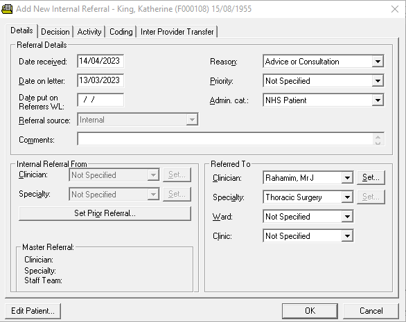
Task: Open Thoracic Surgery specialty dropdown
Action: pyautogui.click(x=347, y=197)
